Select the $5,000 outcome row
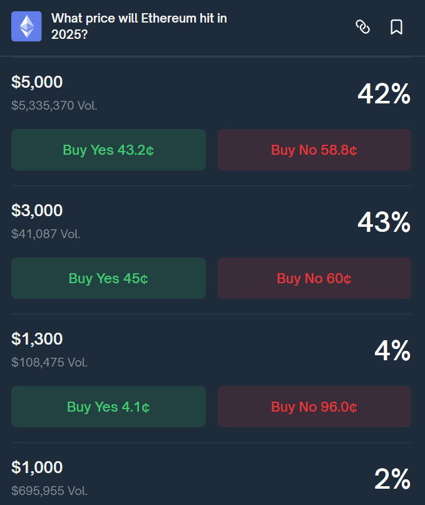The width and height of the screenshot is (425, 505). (x=37, y=82)
